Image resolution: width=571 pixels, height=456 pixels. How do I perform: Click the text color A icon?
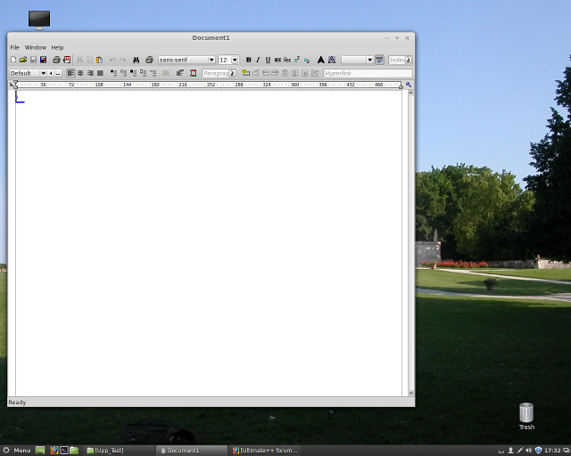(321, 60)
